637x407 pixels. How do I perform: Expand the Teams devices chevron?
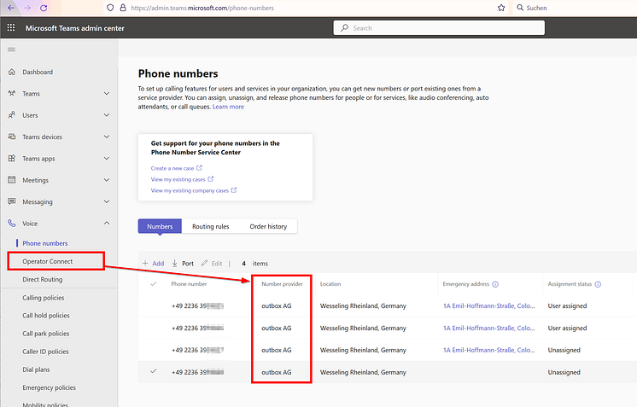pos(107,137)
